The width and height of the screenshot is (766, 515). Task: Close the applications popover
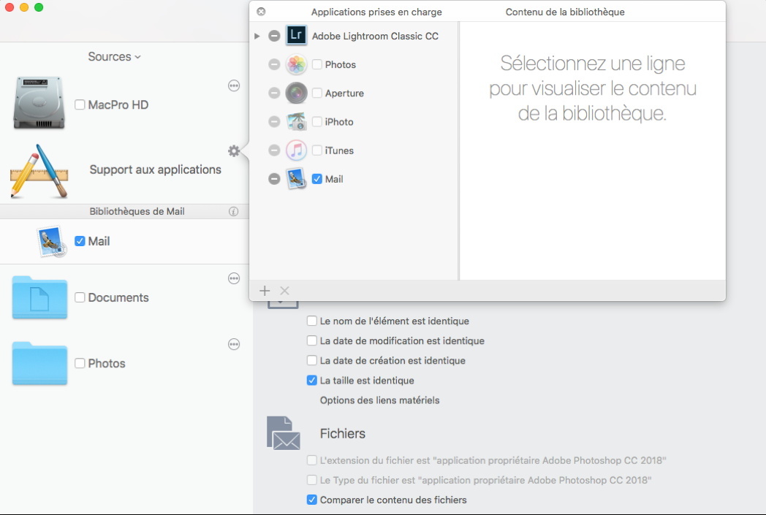[262, 11]
